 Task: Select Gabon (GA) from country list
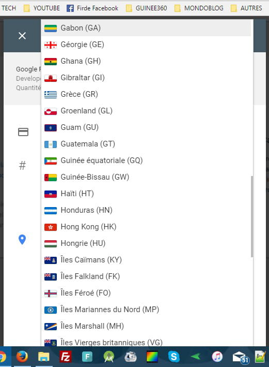(146, 28)
